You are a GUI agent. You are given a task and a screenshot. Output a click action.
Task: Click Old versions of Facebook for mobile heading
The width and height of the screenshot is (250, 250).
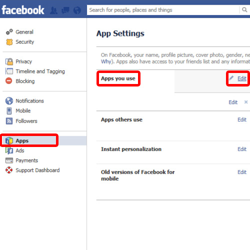point(137,175)
